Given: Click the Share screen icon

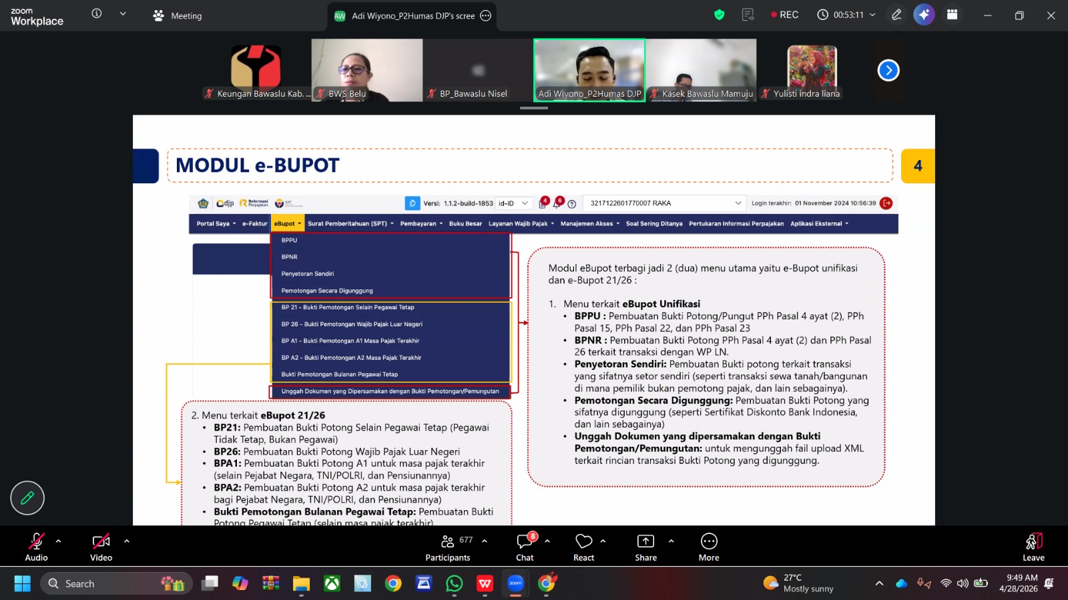Looking at the screenshot, I should [645, 547].
